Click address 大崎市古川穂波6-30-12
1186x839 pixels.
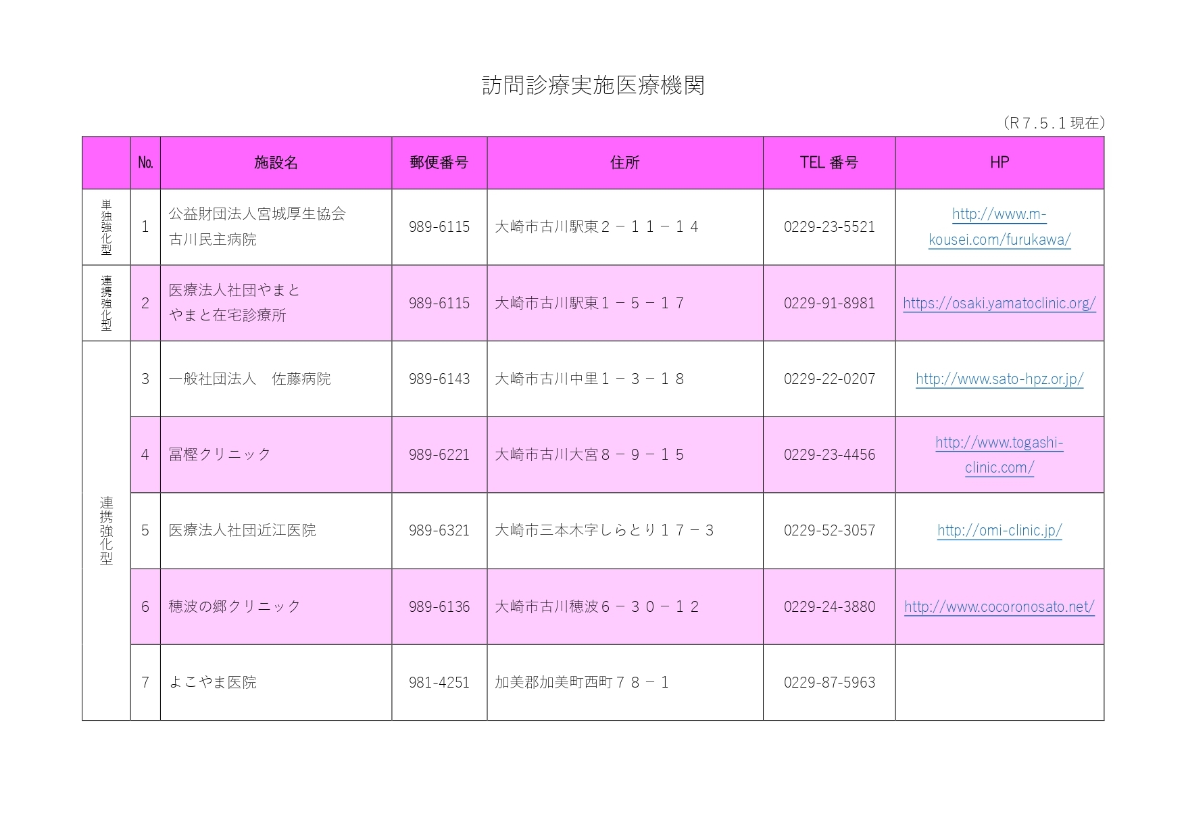(597, 606)
